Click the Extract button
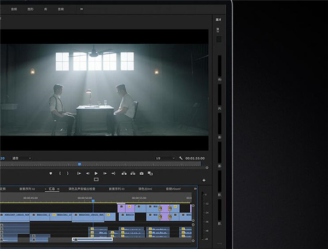 tap(133, 174)
